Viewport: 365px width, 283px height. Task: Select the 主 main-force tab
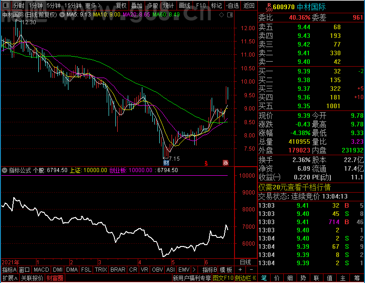pos(343,278)
